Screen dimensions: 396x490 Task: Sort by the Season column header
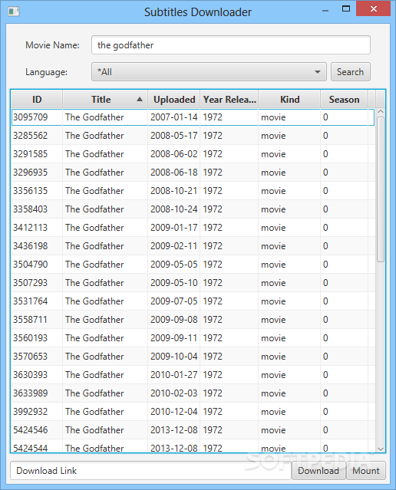344,100
